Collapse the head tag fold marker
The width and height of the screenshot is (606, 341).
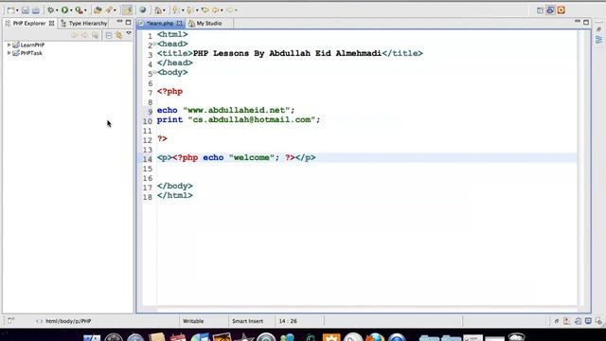point(154,45)
